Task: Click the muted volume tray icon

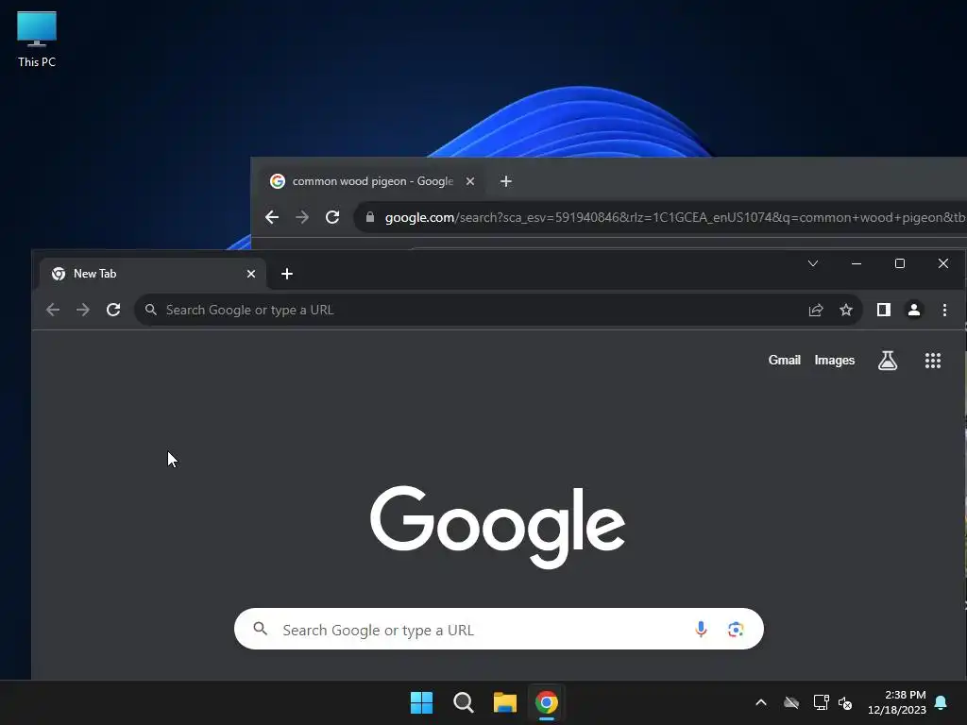Action: tap(845, 702)
